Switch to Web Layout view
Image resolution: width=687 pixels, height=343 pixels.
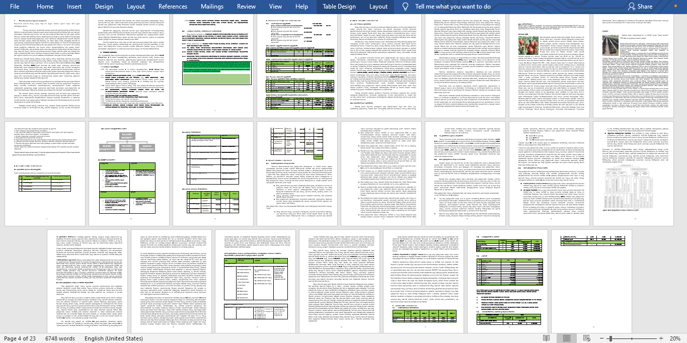[x=586, y=338]
